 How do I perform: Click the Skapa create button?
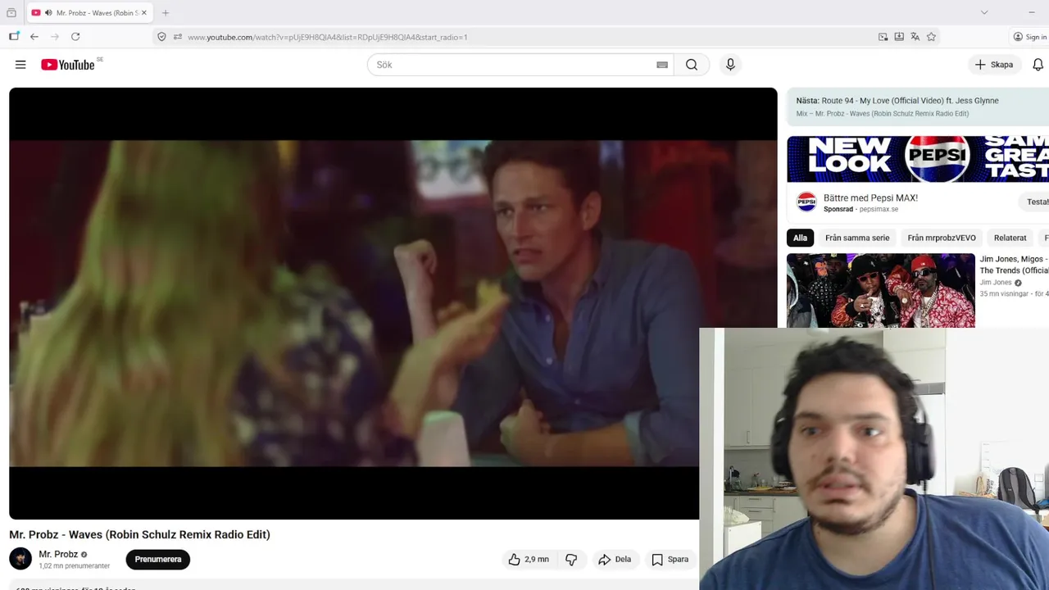click(993, 65)
